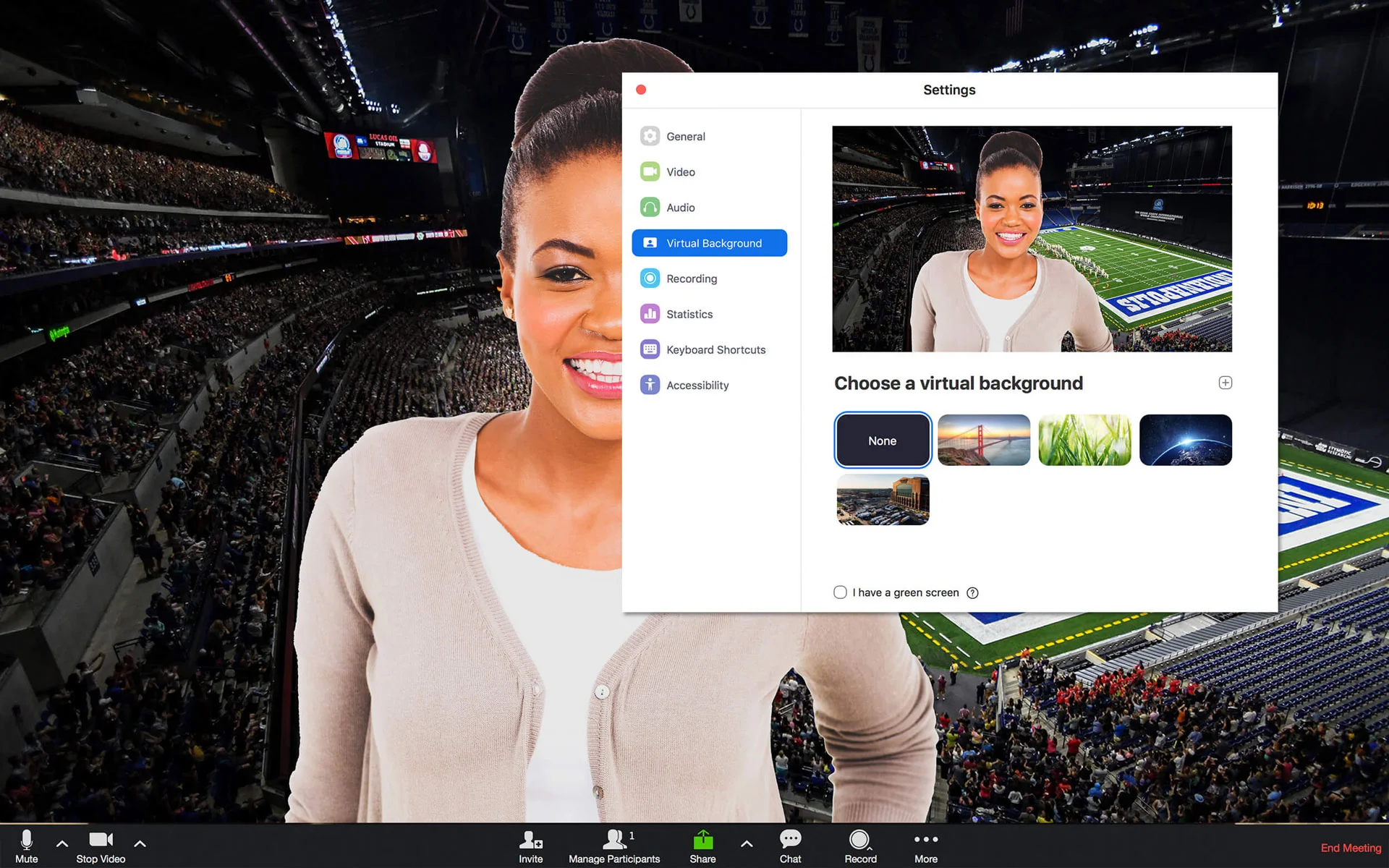1389x868 pixels.
Task: Select the None background option
Action: [x=883, y=440]
